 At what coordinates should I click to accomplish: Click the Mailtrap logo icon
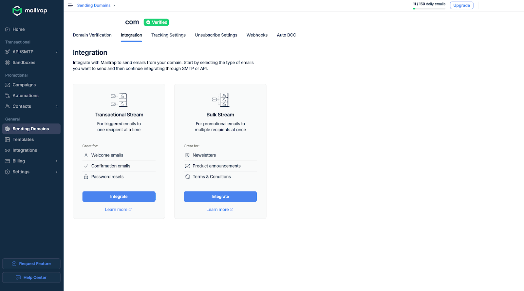tap(17, 10)
